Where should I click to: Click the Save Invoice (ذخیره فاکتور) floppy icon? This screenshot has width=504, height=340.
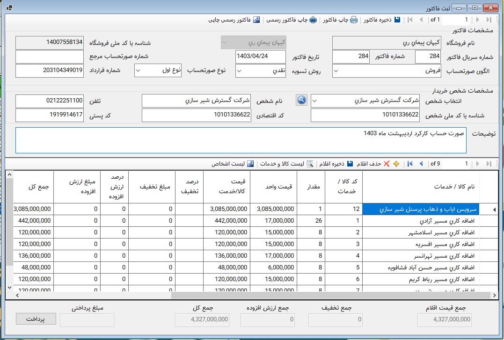397,20
